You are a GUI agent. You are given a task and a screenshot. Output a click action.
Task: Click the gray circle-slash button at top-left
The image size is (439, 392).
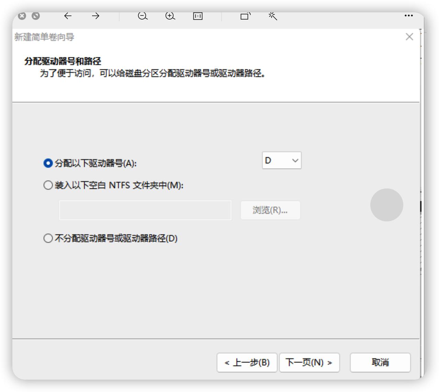click(36, 16)
